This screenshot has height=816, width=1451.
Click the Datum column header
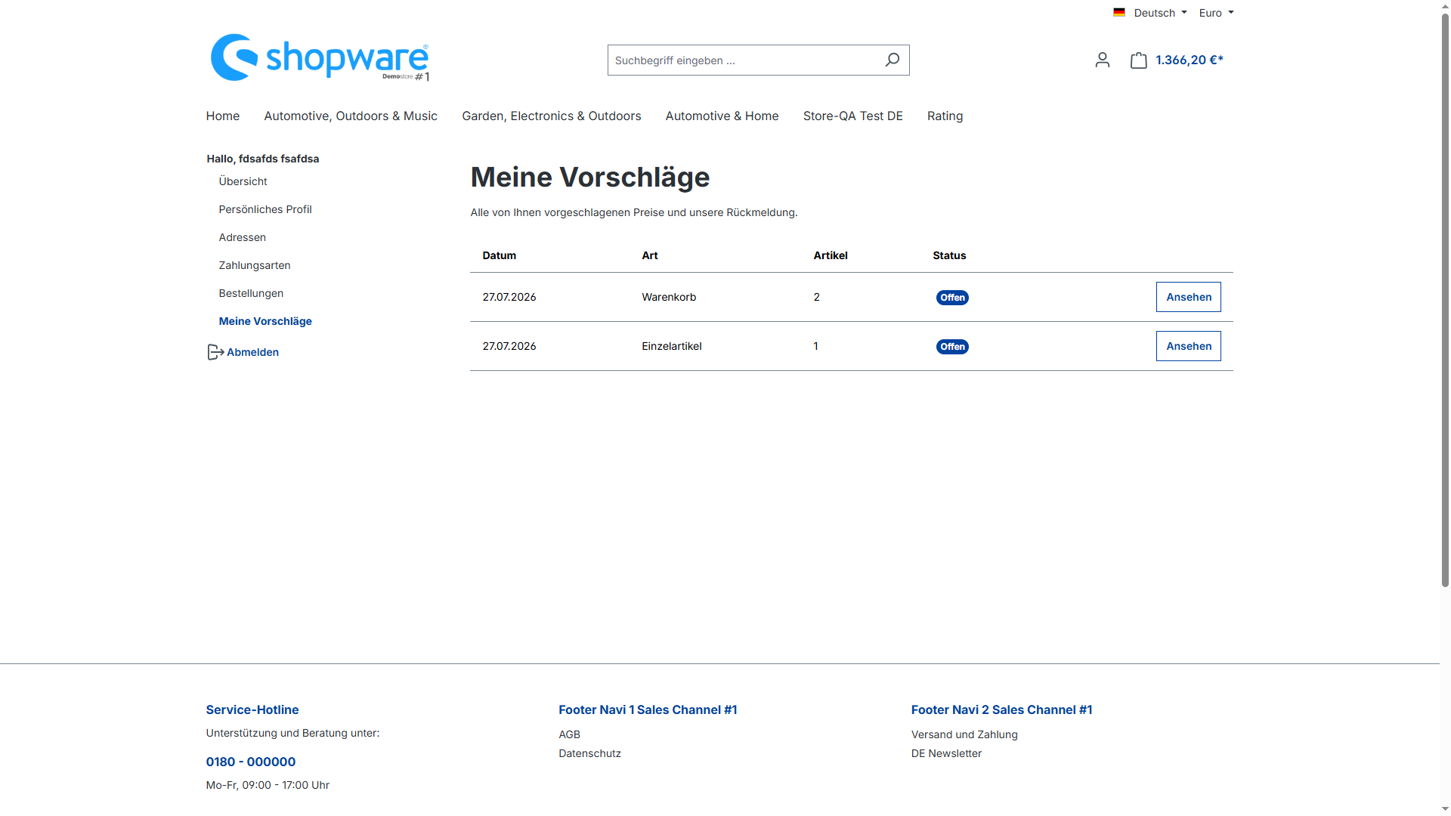click(499, 255)
